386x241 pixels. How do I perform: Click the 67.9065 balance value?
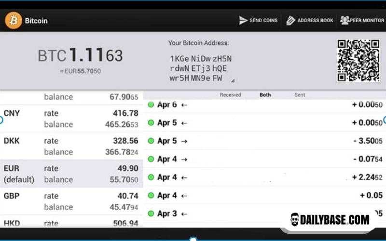tap(124, 97)
